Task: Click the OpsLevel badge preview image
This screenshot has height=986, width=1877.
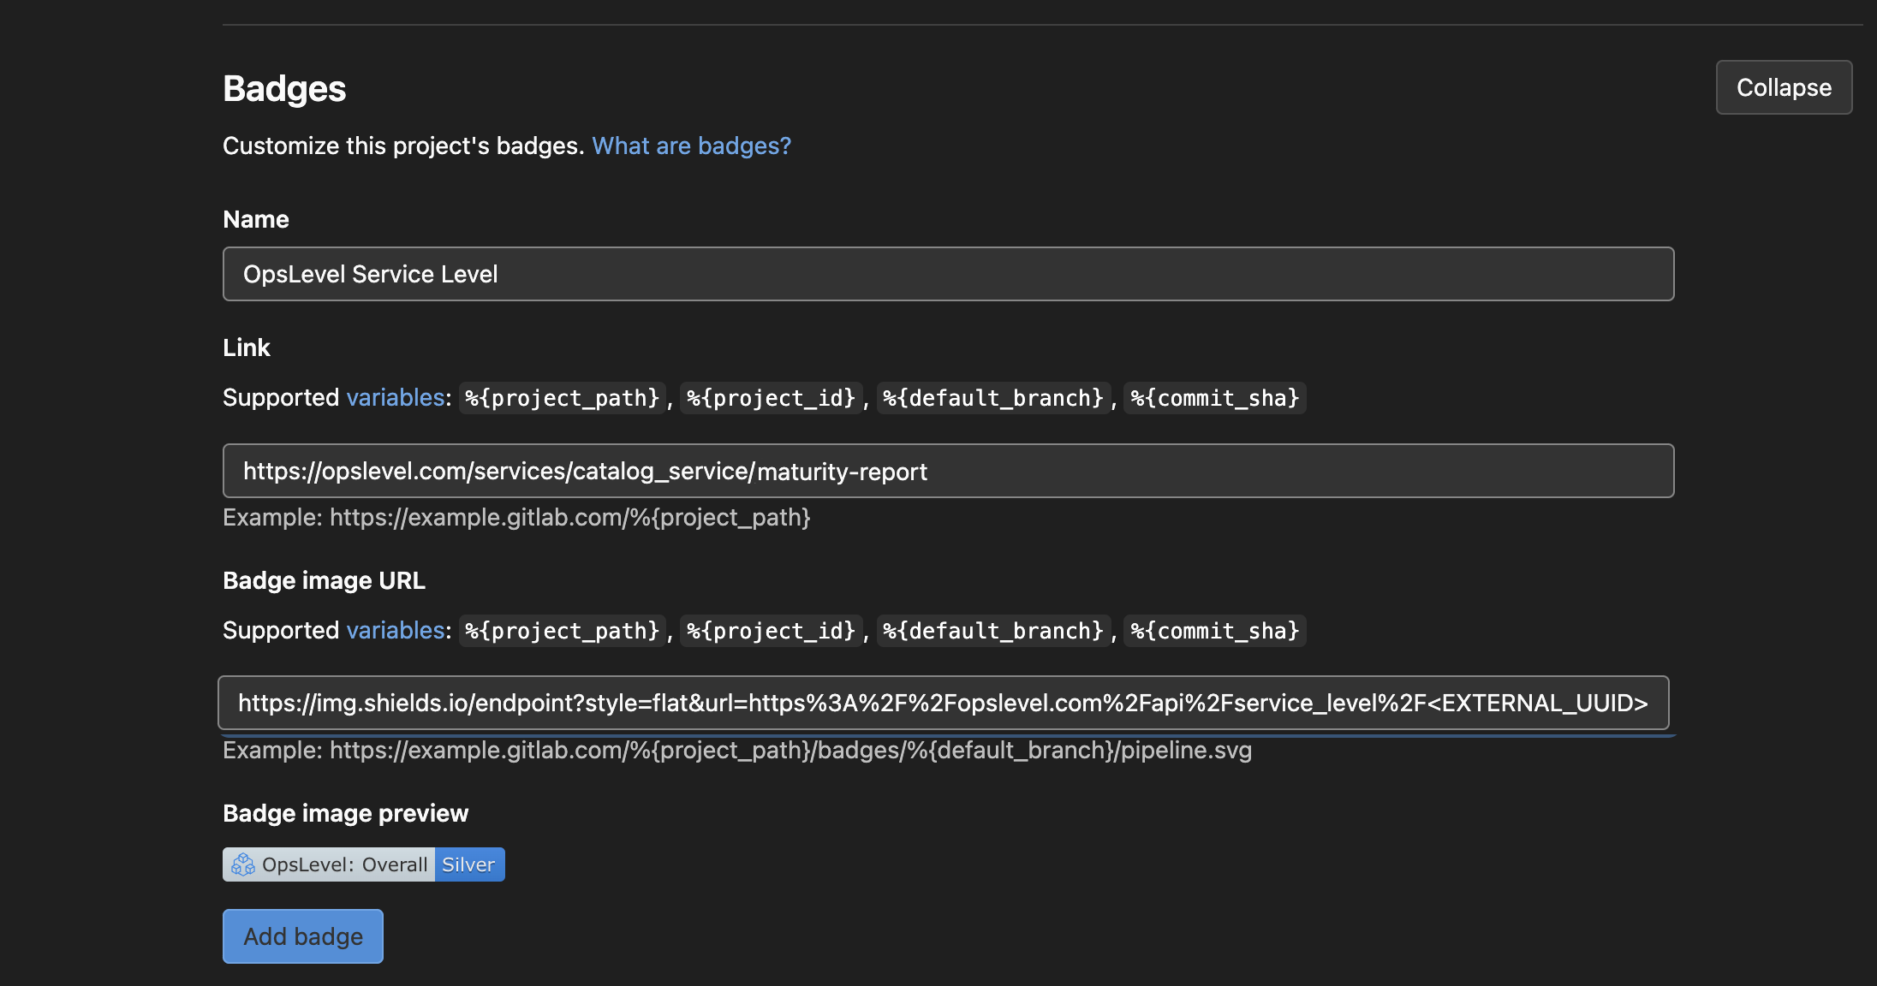Action: (x=364, y=864)
